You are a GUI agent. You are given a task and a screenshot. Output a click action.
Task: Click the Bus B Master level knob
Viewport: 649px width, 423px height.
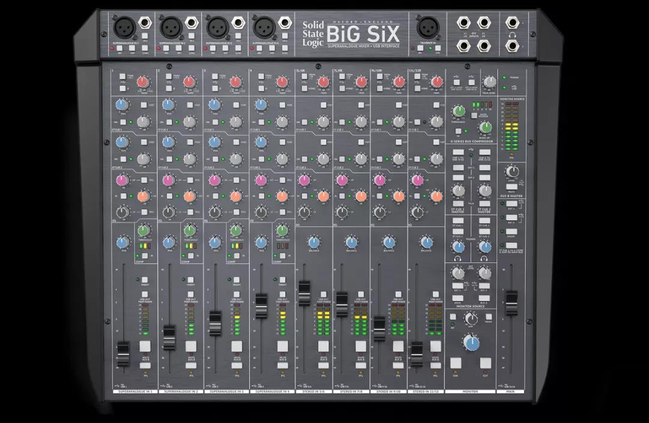513,171
